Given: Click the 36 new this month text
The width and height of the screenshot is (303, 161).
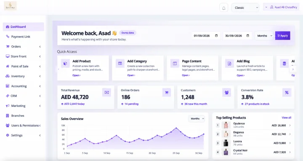Looking at the screenshot, I should 196,104.
